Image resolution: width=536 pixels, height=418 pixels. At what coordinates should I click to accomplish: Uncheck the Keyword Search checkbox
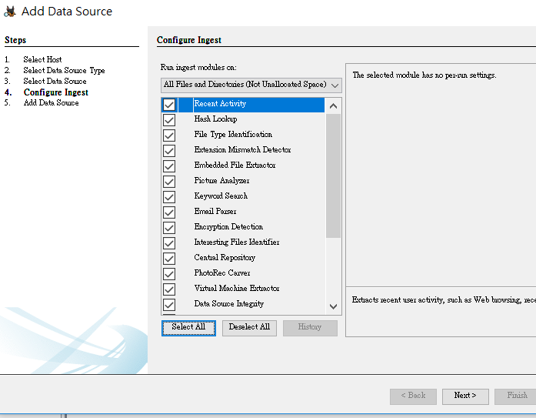tap(169, 197)
